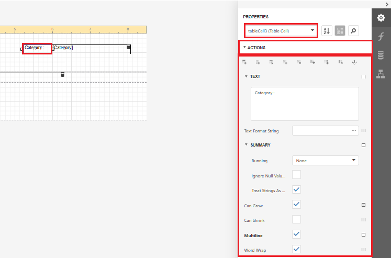391x258 pixels.
Task: Click trash icon below the horizontal line
Action: click(63, 74)
